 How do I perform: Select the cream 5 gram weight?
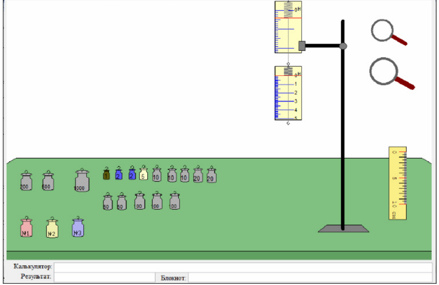click(x=143, y=173)
